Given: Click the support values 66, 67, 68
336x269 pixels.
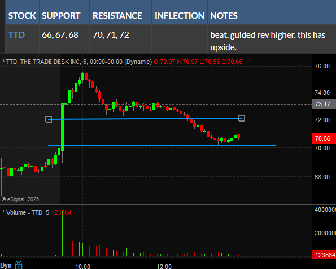Looking at the screenshot, I should 60,35.
